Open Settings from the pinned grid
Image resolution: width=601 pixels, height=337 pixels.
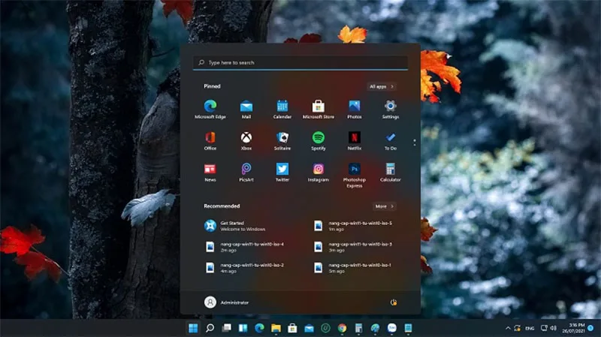point(390,110)
